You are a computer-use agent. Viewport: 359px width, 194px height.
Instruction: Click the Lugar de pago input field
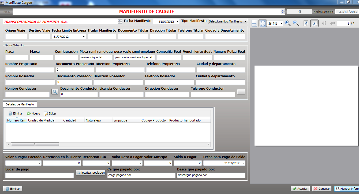pyautogui.click(x=39, y=175)
